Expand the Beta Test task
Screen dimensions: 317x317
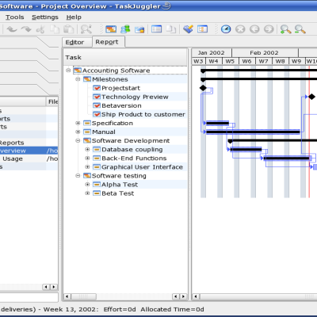click(87, 193)
